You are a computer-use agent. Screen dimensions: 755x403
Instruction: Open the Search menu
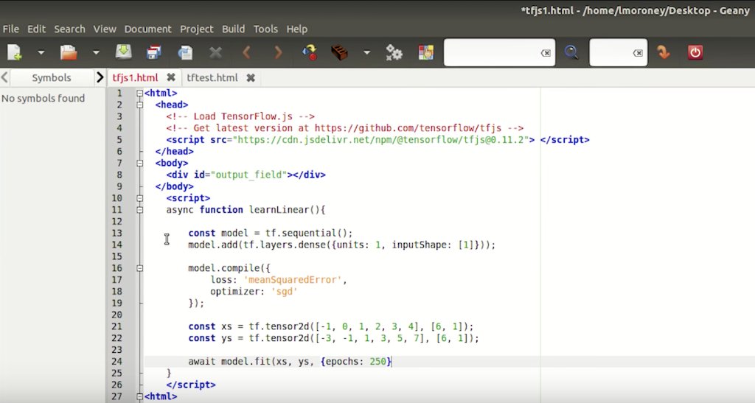pos(69,29)
